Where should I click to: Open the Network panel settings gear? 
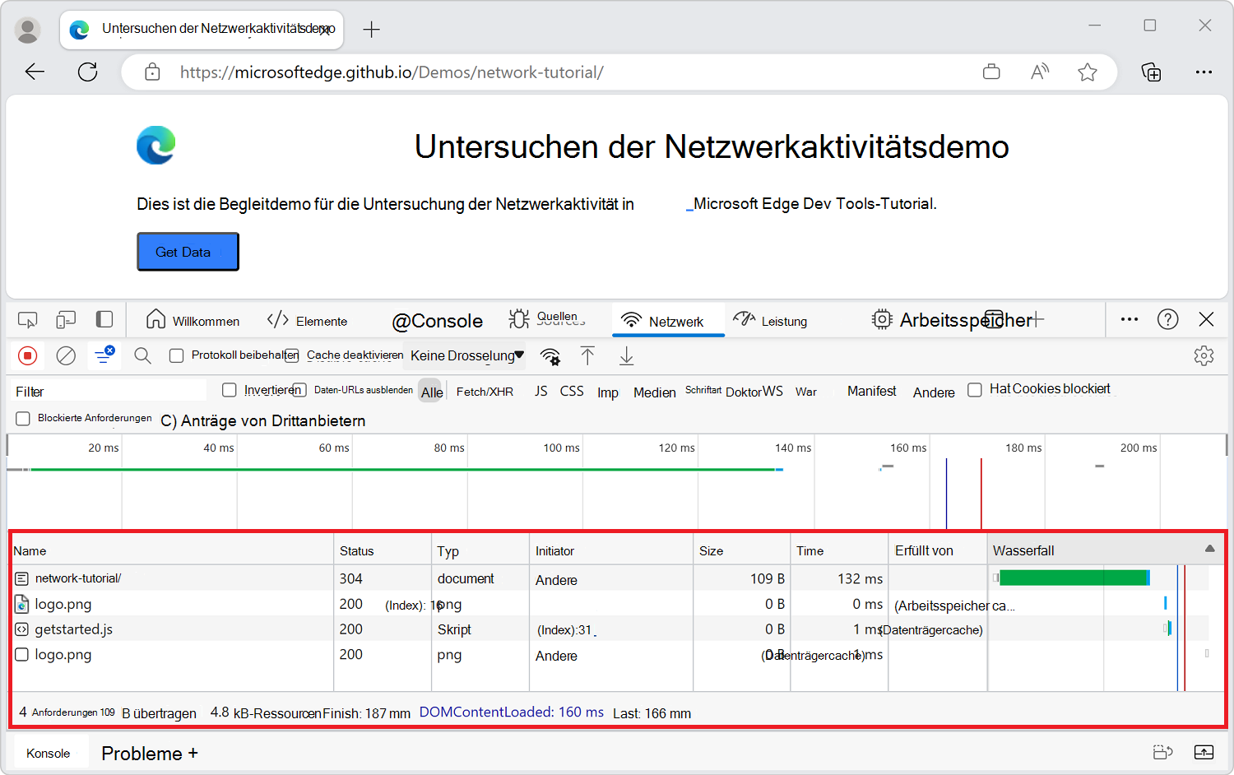(1204, 355)
